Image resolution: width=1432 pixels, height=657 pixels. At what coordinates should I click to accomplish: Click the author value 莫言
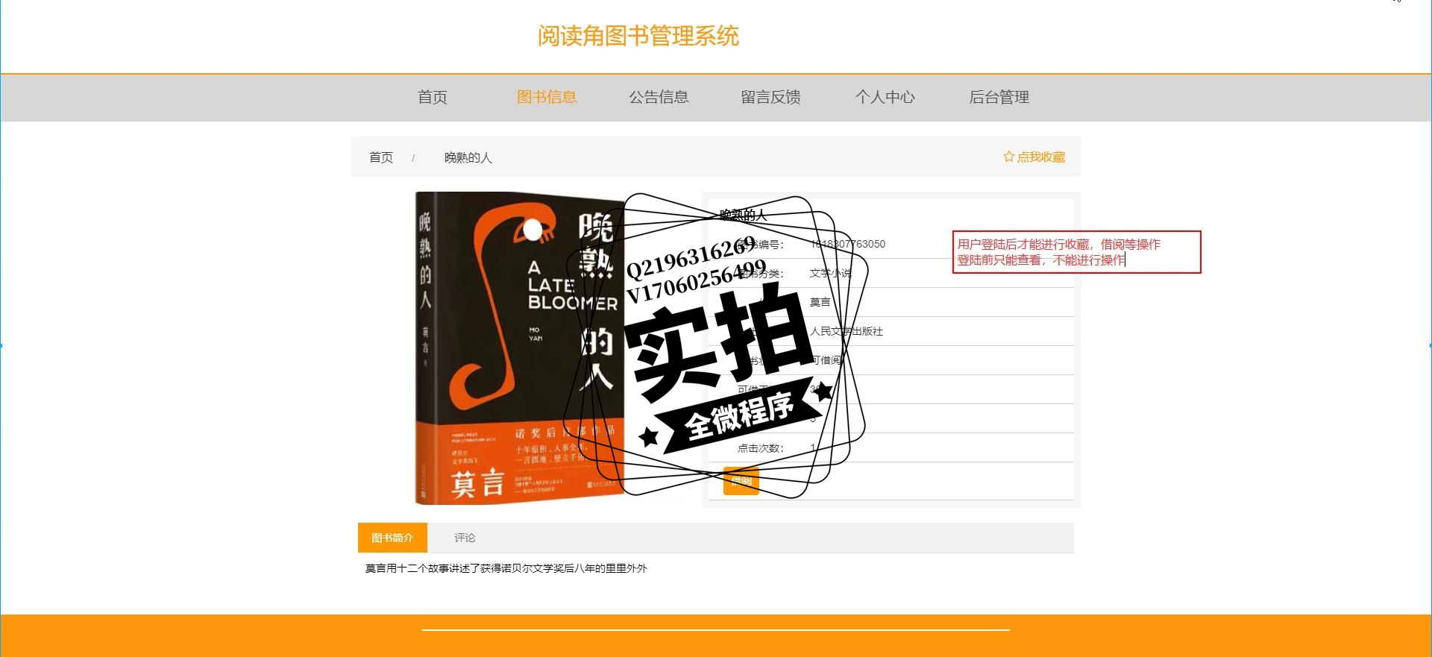tap(820, 302)
